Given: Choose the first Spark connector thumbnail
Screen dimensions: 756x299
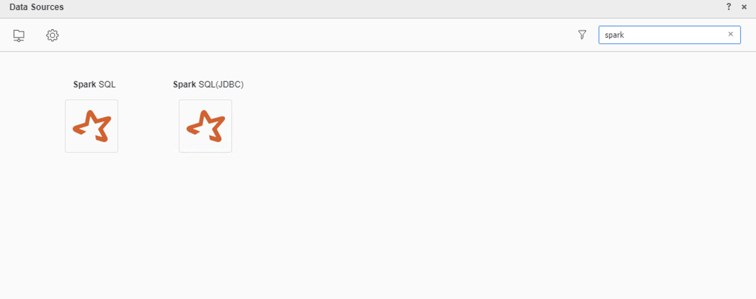Looking at the screenshot, I should tap(91, 126).
